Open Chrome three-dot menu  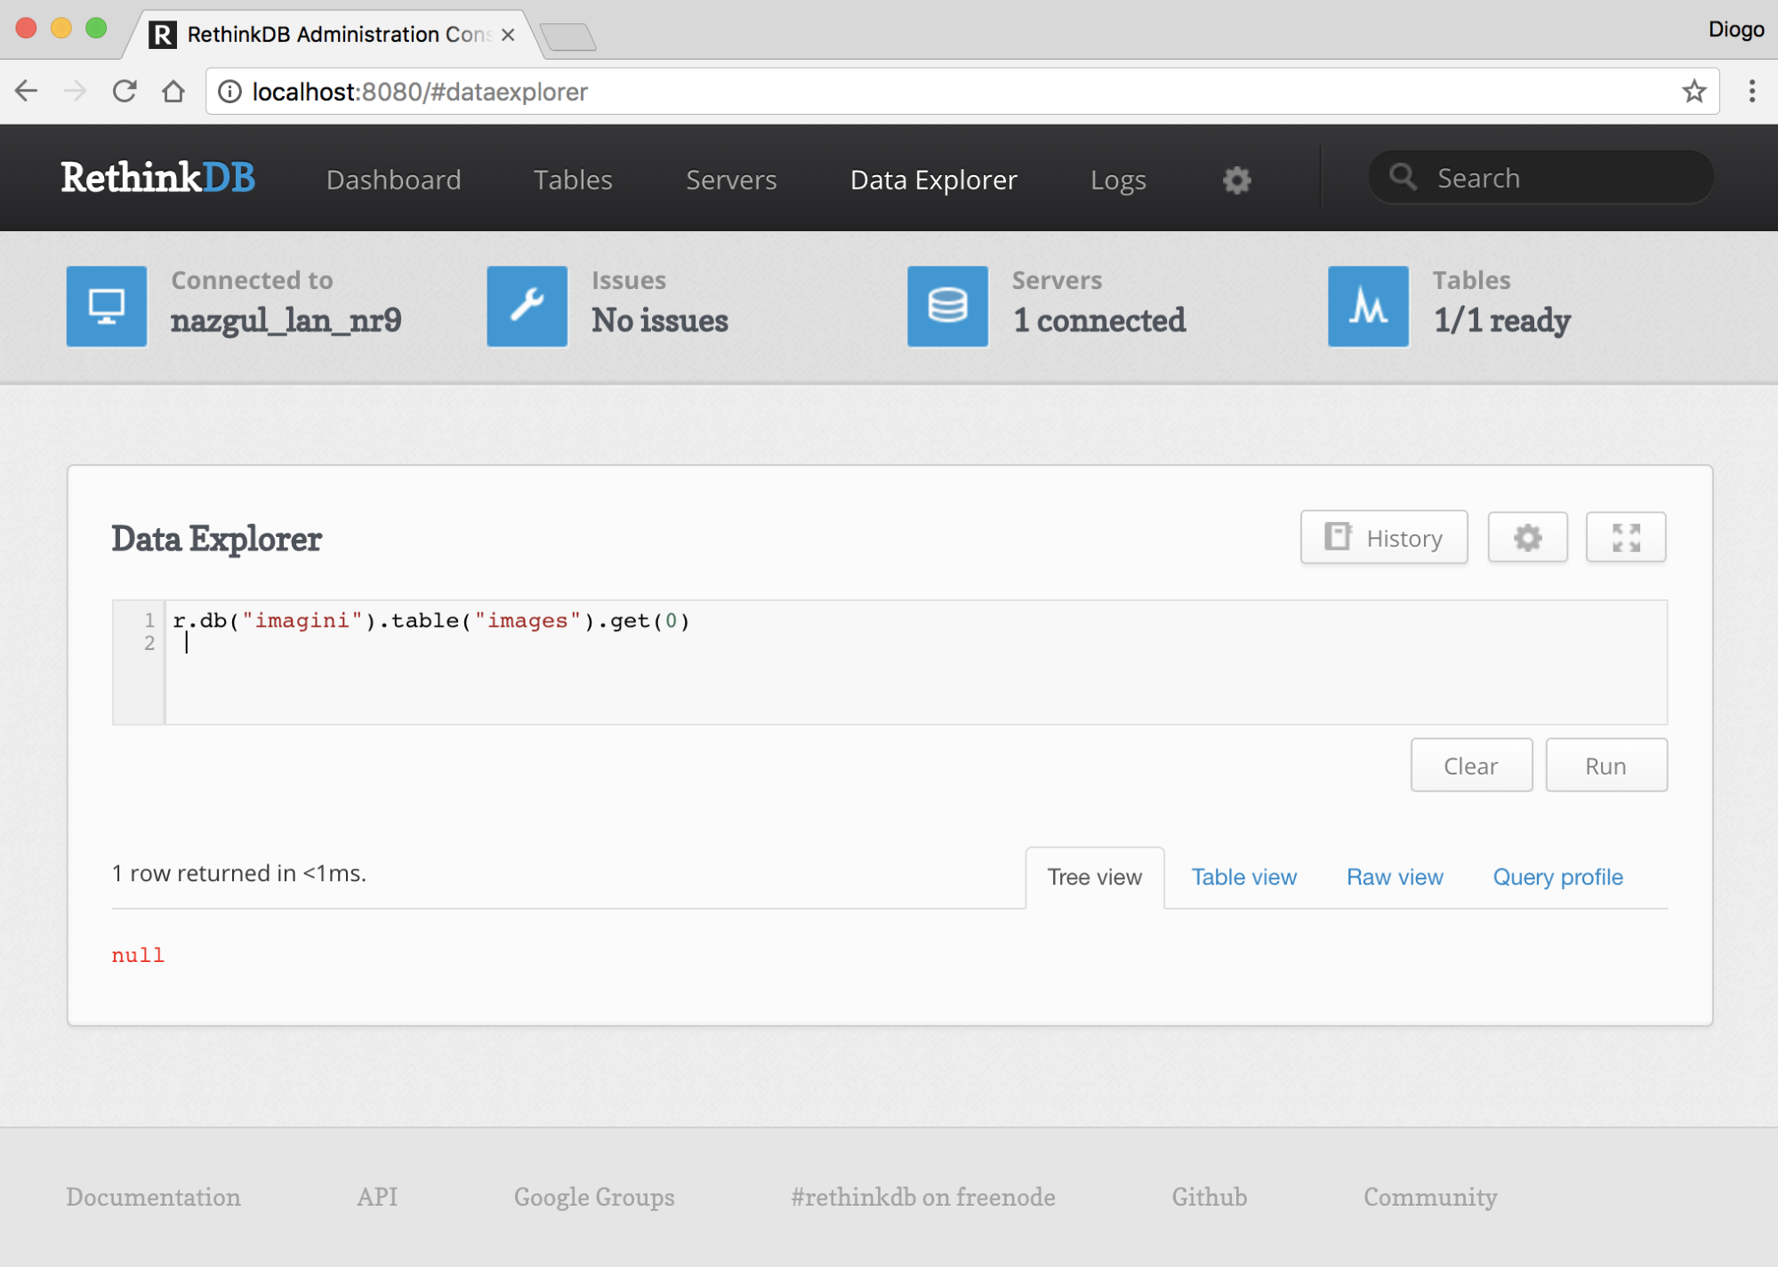(1751, 92)
